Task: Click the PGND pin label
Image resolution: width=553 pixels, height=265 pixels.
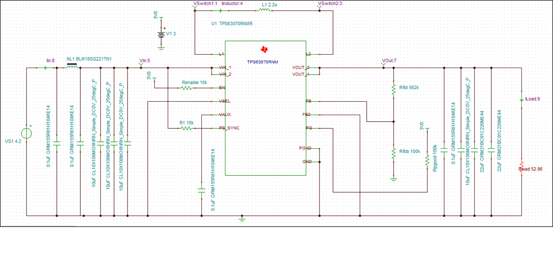Action: pos(305,148)
